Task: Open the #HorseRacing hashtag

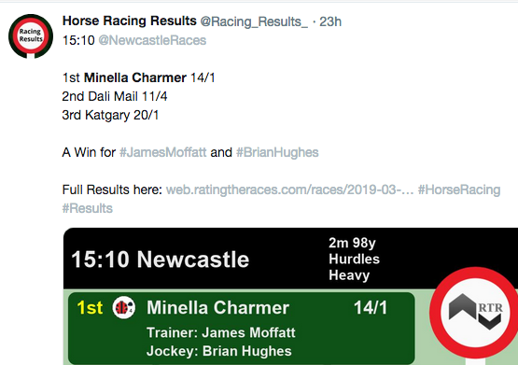Action: click(x=459, y=190)
